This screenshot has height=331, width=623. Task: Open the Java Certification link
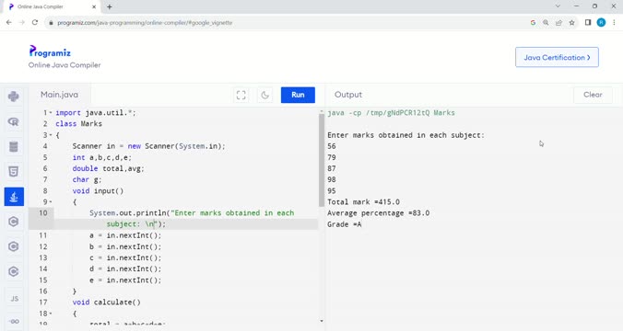[x=557, y=58]
